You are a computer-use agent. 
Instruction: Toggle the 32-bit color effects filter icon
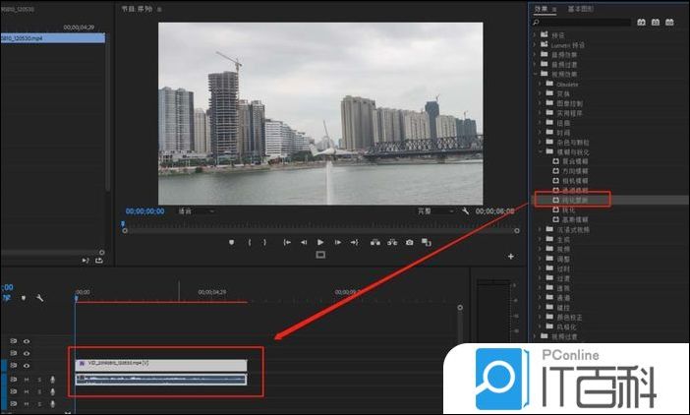[656, 22]
